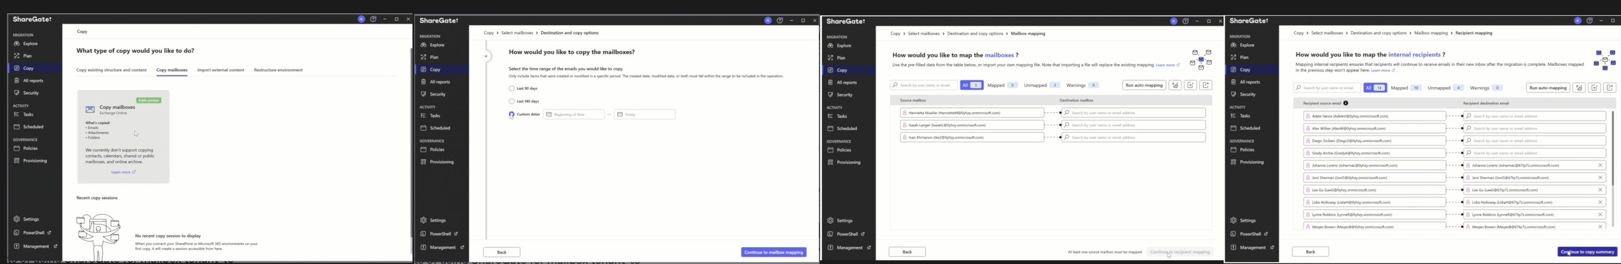
Task: Open Provisioning in the first ShareGate window
Action: click(x=34, y=160)
